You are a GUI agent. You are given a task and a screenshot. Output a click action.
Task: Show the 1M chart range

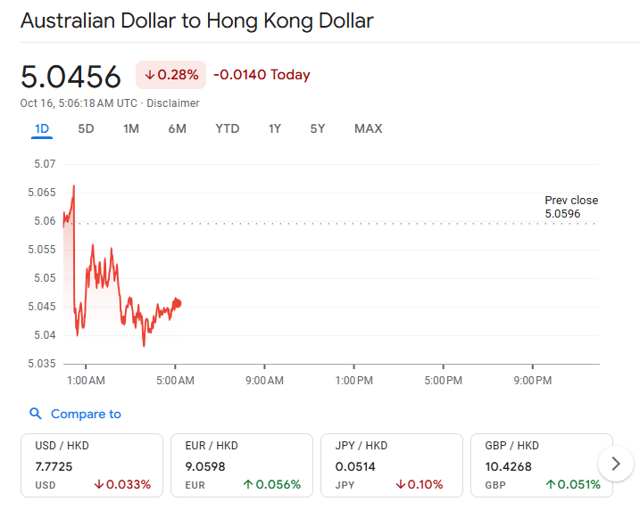click(x=131, y=128)
